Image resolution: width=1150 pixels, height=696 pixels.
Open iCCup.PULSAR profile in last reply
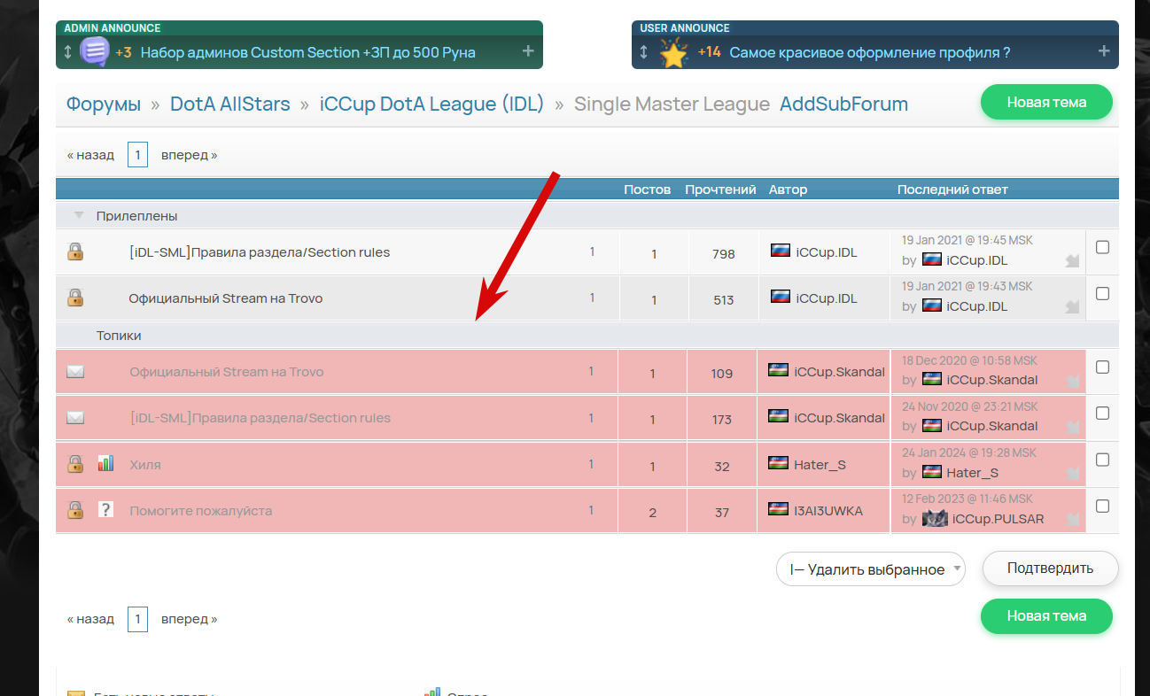[998, 519]
